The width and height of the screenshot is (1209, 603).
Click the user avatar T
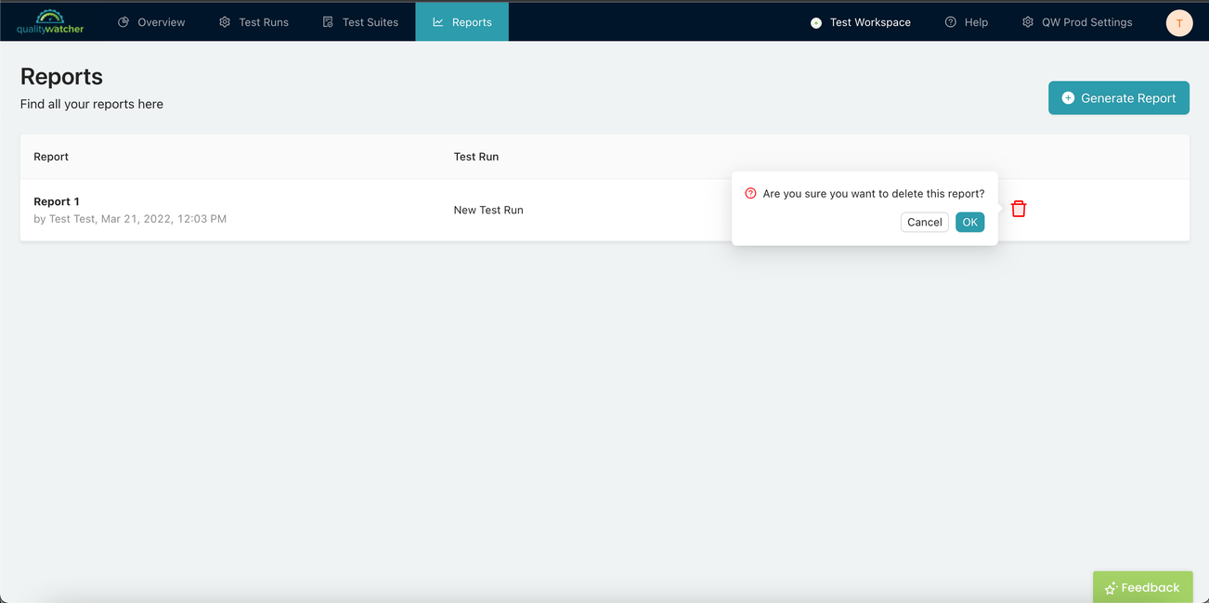coord(1179,23)
